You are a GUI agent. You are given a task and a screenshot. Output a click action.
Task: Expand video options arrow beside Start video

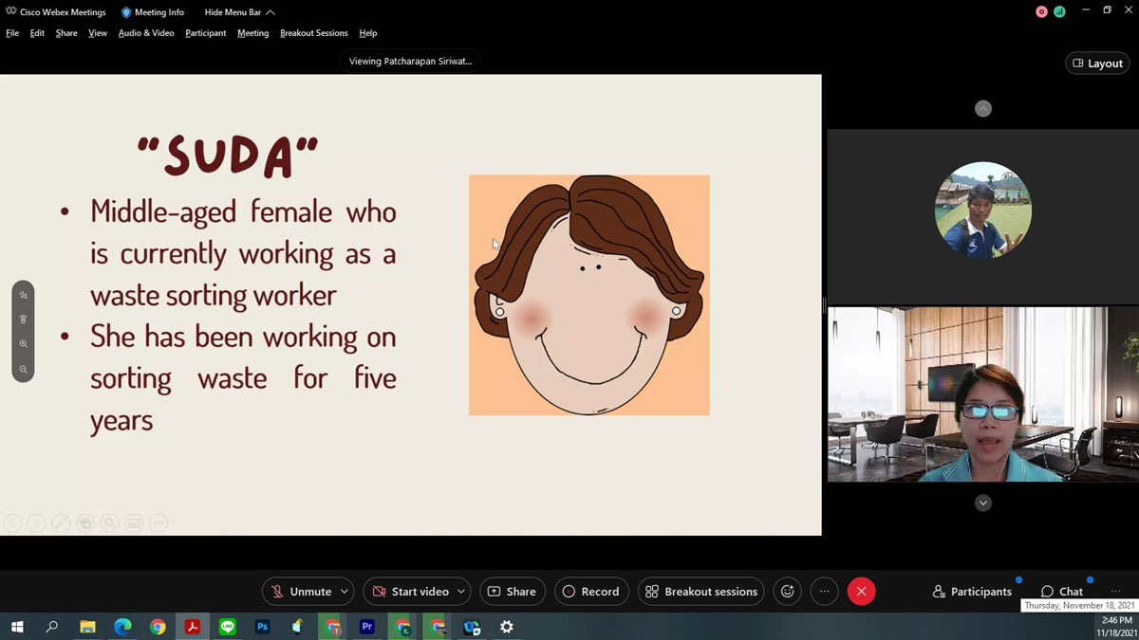(461, 592)
